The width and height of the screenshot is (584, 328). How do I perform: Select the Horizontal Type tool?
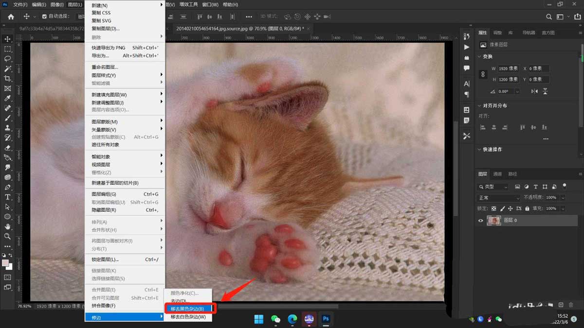point(8,197)
